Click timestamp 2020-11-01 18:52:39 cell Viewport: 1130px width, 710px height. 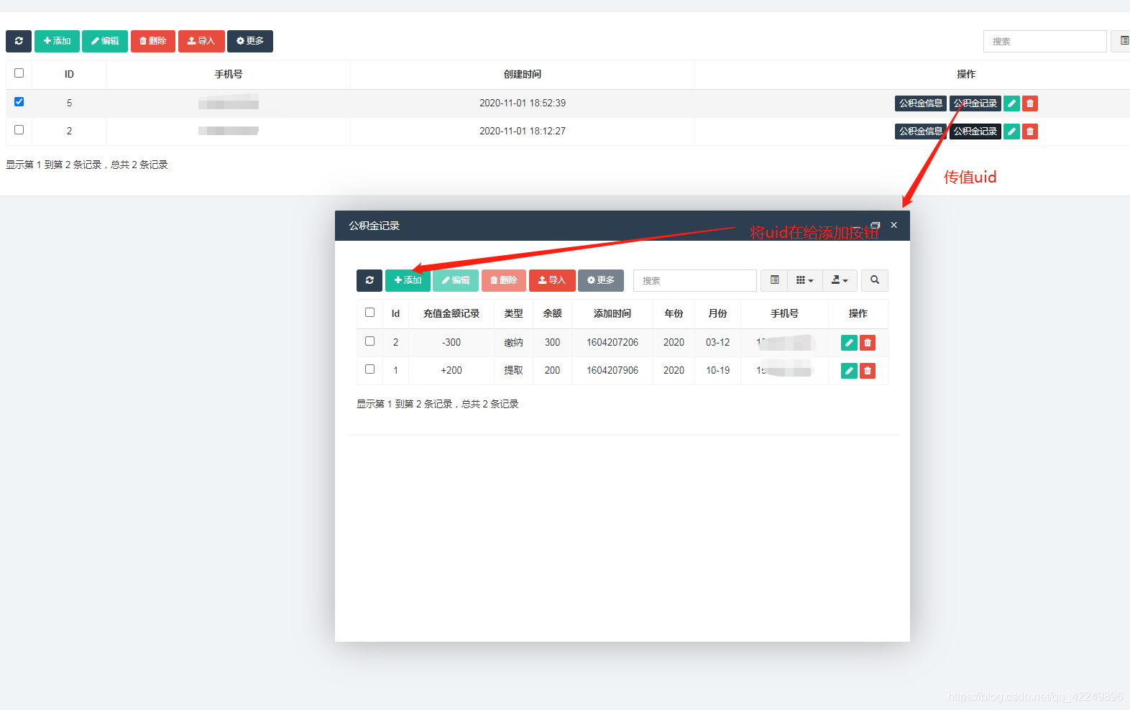click(x=523, y=103)
